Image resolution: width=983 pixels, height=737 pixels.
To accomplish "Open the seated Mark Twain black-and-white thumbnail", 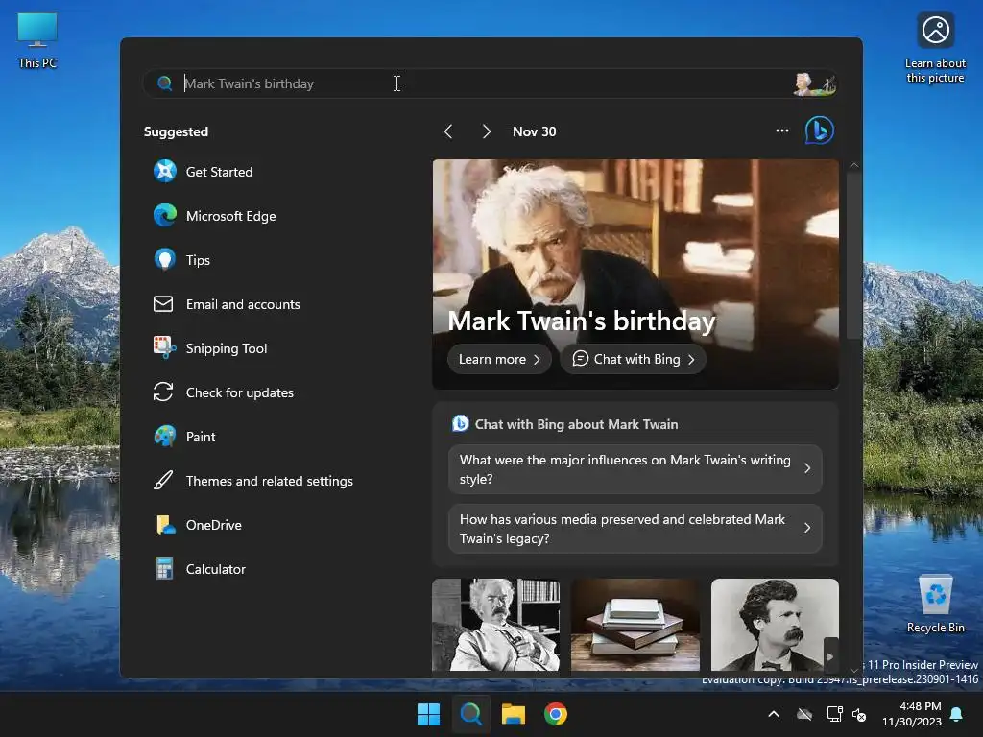I will 495,625.
